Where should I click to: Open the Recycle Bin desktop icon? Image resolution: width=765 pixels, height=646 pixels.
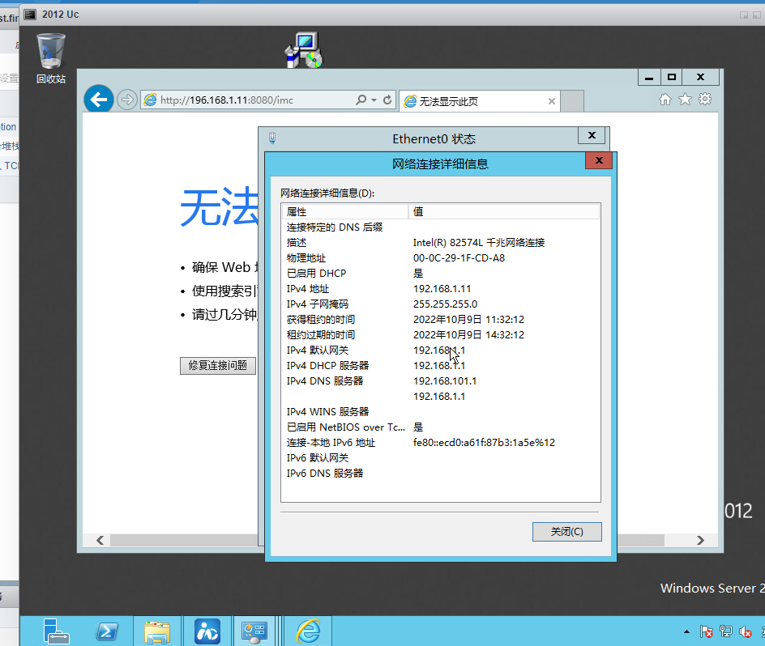pyautogui.click(x=51, y=58)
